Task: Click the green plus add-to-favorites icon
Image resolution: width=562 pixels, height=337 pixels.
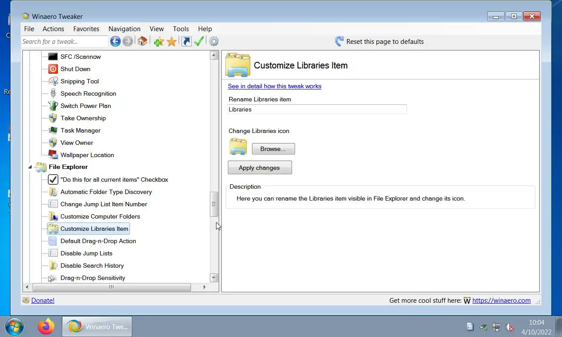Action: tap(159, 41)
